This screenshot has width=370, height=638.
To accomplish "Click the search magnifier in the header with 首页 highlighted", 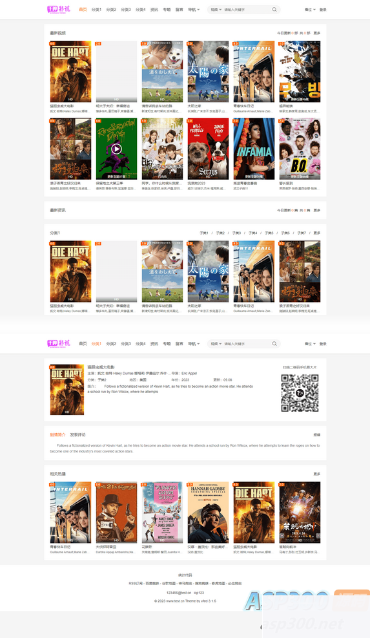I will point(274,9).
